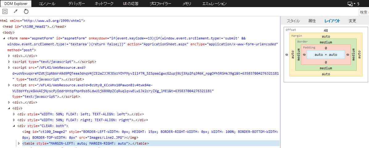Edit the top Padding 0 value
This screenshot has height=148, width=369.
pyautogui.click(x=326, y=48)
